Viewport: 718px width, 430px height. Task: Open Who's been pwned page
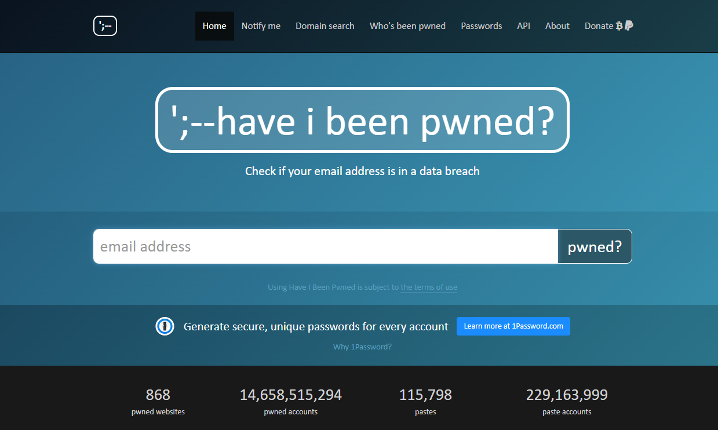point(408,26)
